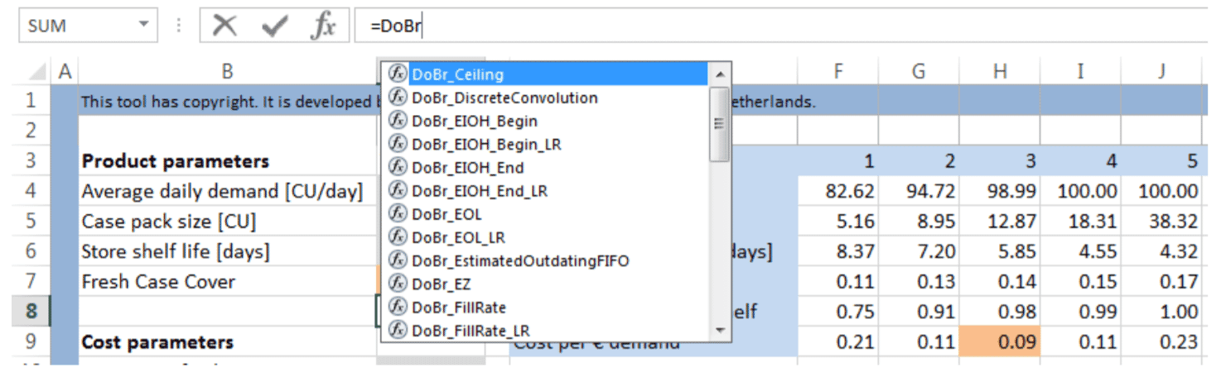Click cell F6 with value 8.37

pos(838,251)
